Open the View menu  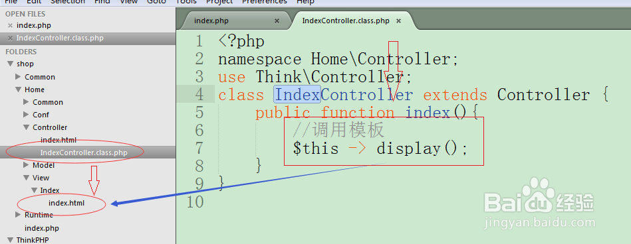coord(129,1)
